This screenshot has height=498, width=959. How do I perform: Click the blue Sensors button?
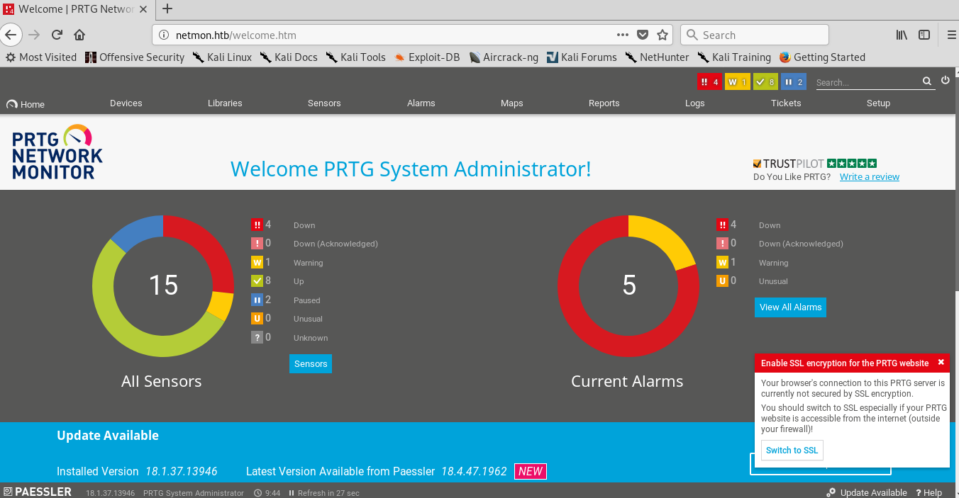pyautogui.click(x=311, y=363)
